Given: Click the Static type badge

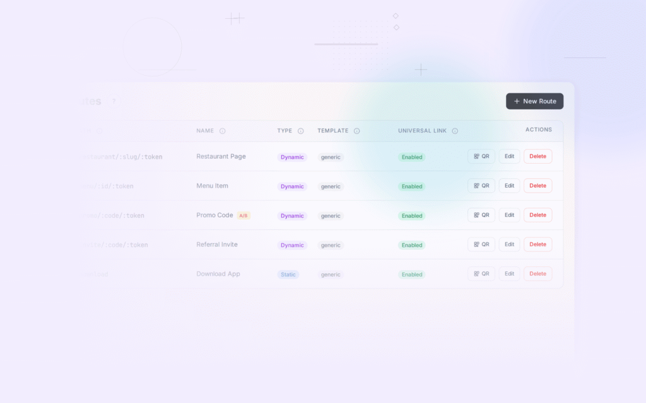Looking at the screenshot, I should [x=288, y=275].
